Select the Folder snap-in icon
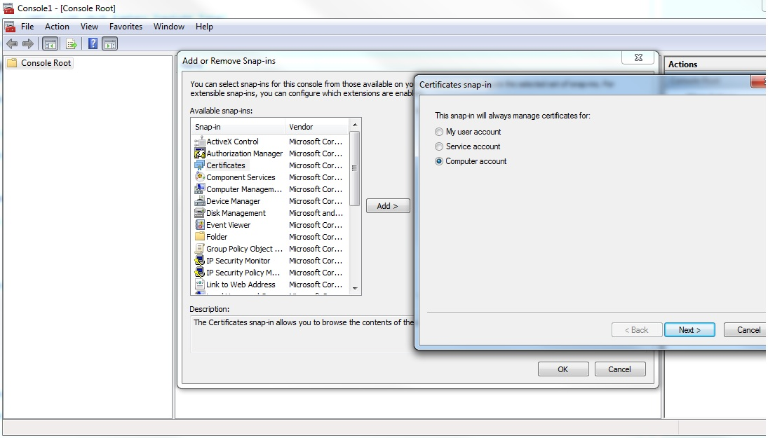Screen dimensions: 768x438 click(199, 237)
